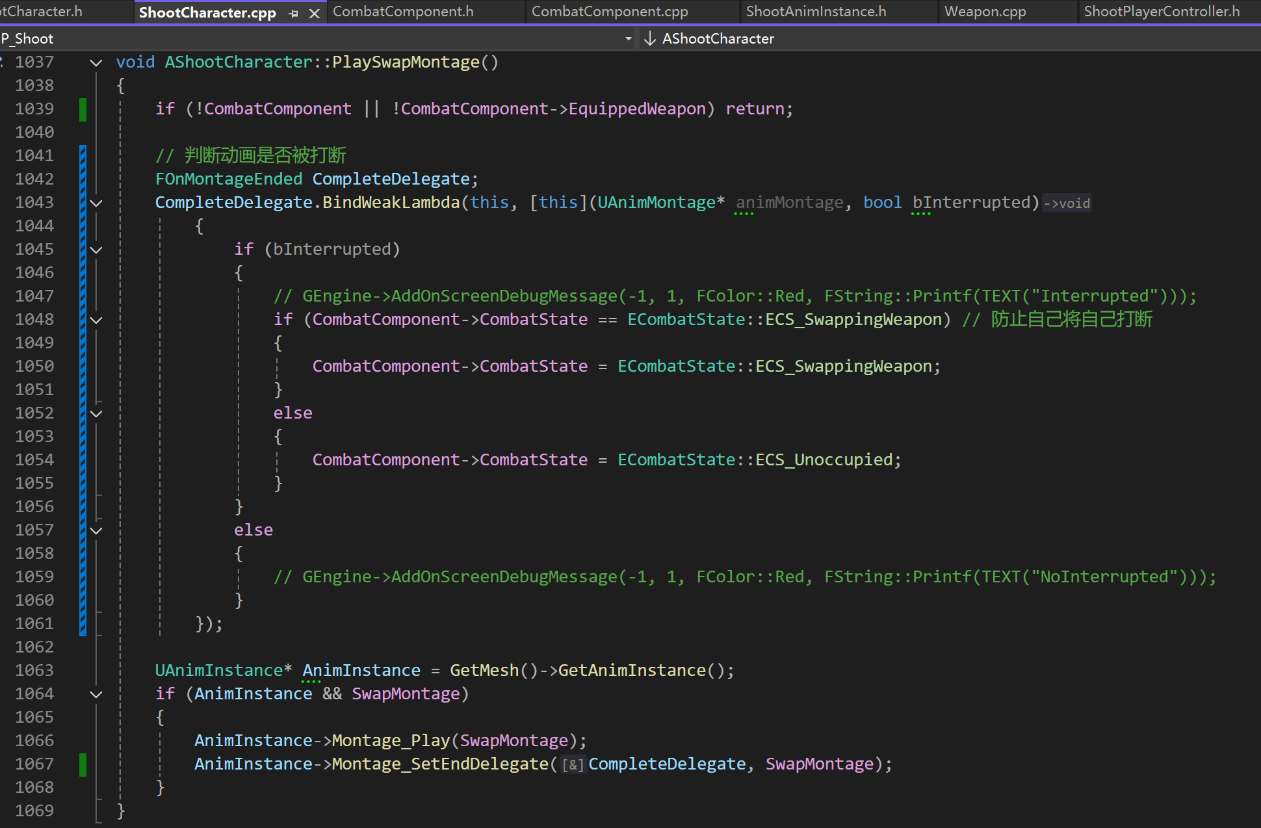Collapse the outer else block at line 1057
Viewport: 1261px width, 828px height.
(x=96, y=531)
